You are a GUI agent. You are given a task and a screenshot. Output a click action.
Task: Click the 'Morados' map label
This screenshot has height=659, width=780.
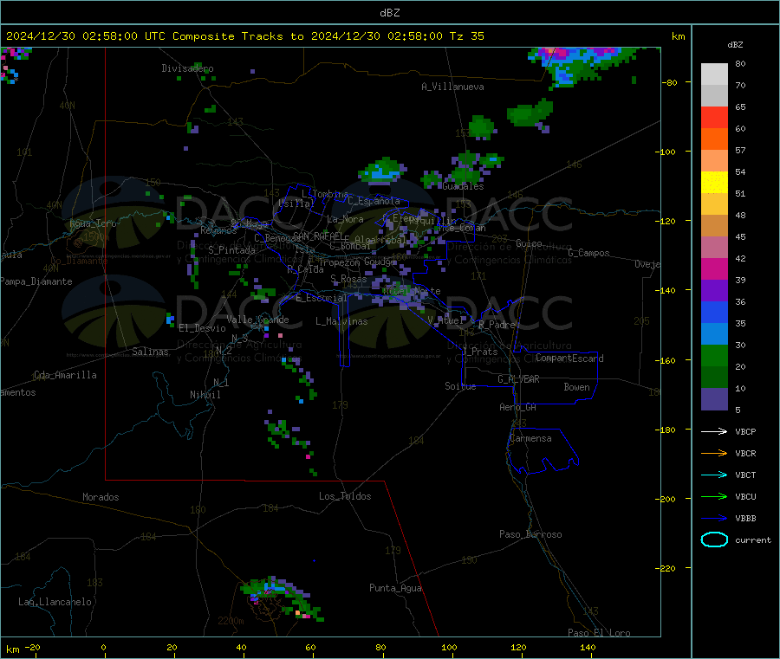coord(101,497)
